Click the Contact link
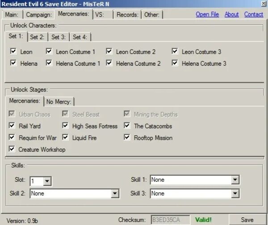The height and width of the screenshot is (225, 268). pyautogui.click(x=254, y=14)
